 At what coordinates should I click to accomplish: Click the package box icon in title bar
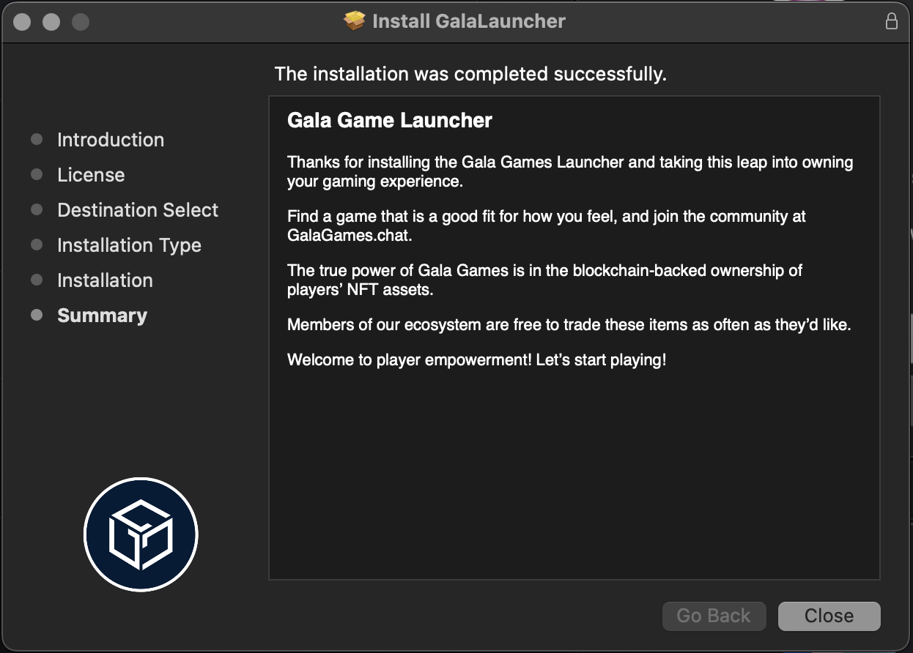tap(355, 20)
